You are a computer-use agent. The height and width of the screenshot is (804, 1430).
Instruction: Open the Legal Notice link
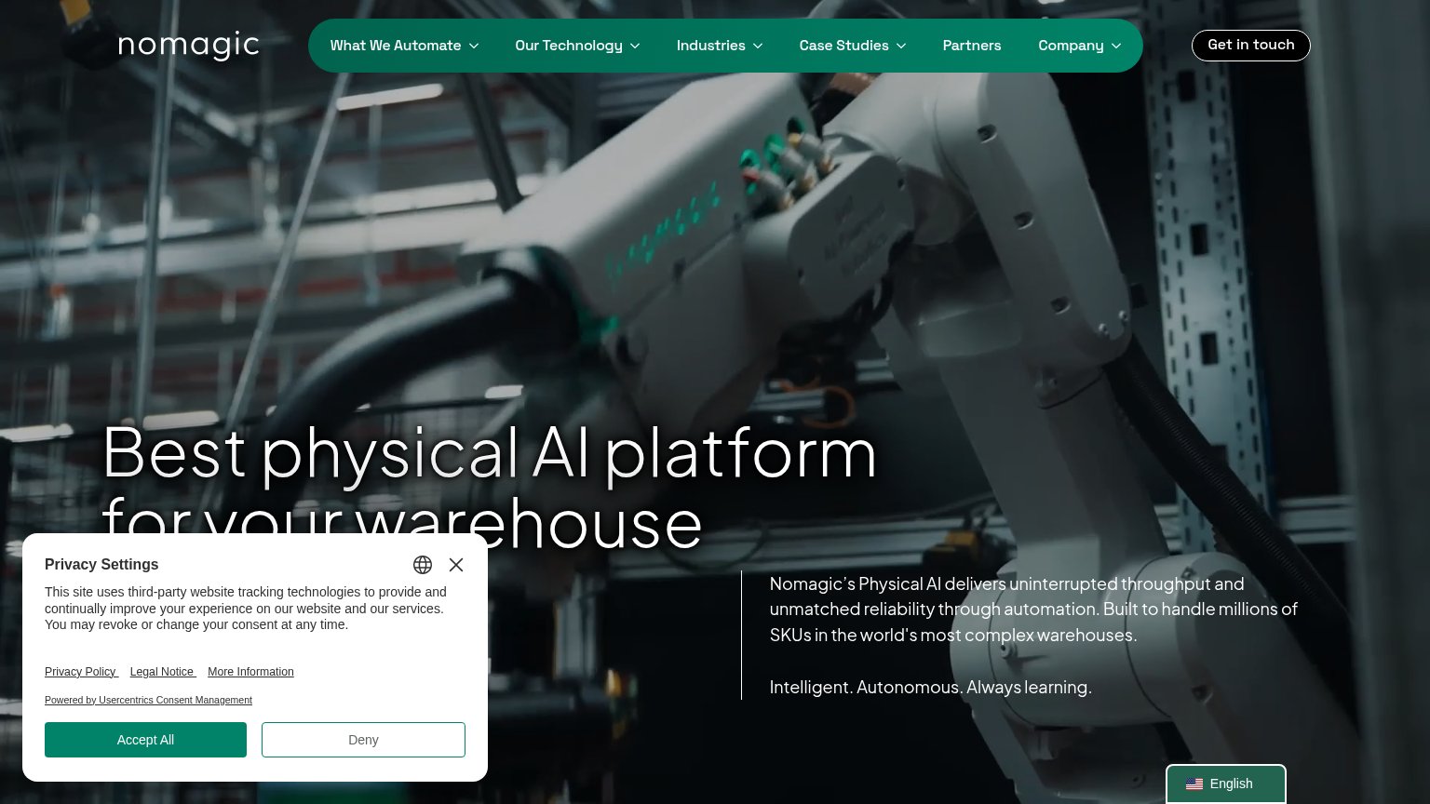click(x=163, y=672)
